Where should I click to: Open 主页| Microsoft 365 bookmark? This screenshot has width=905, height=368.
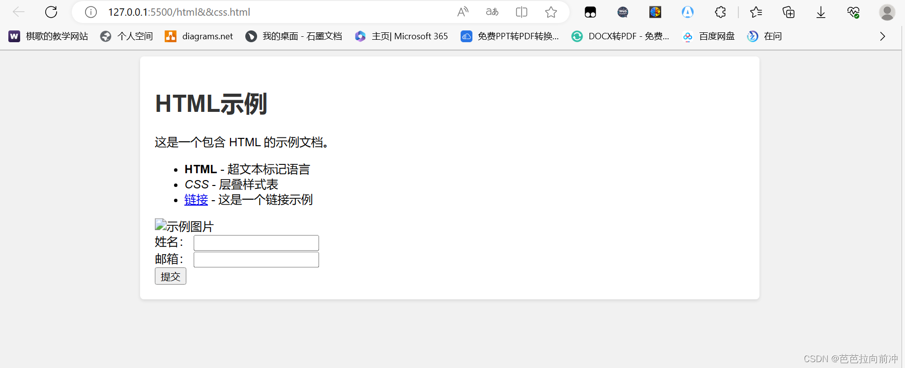point(401,36)
